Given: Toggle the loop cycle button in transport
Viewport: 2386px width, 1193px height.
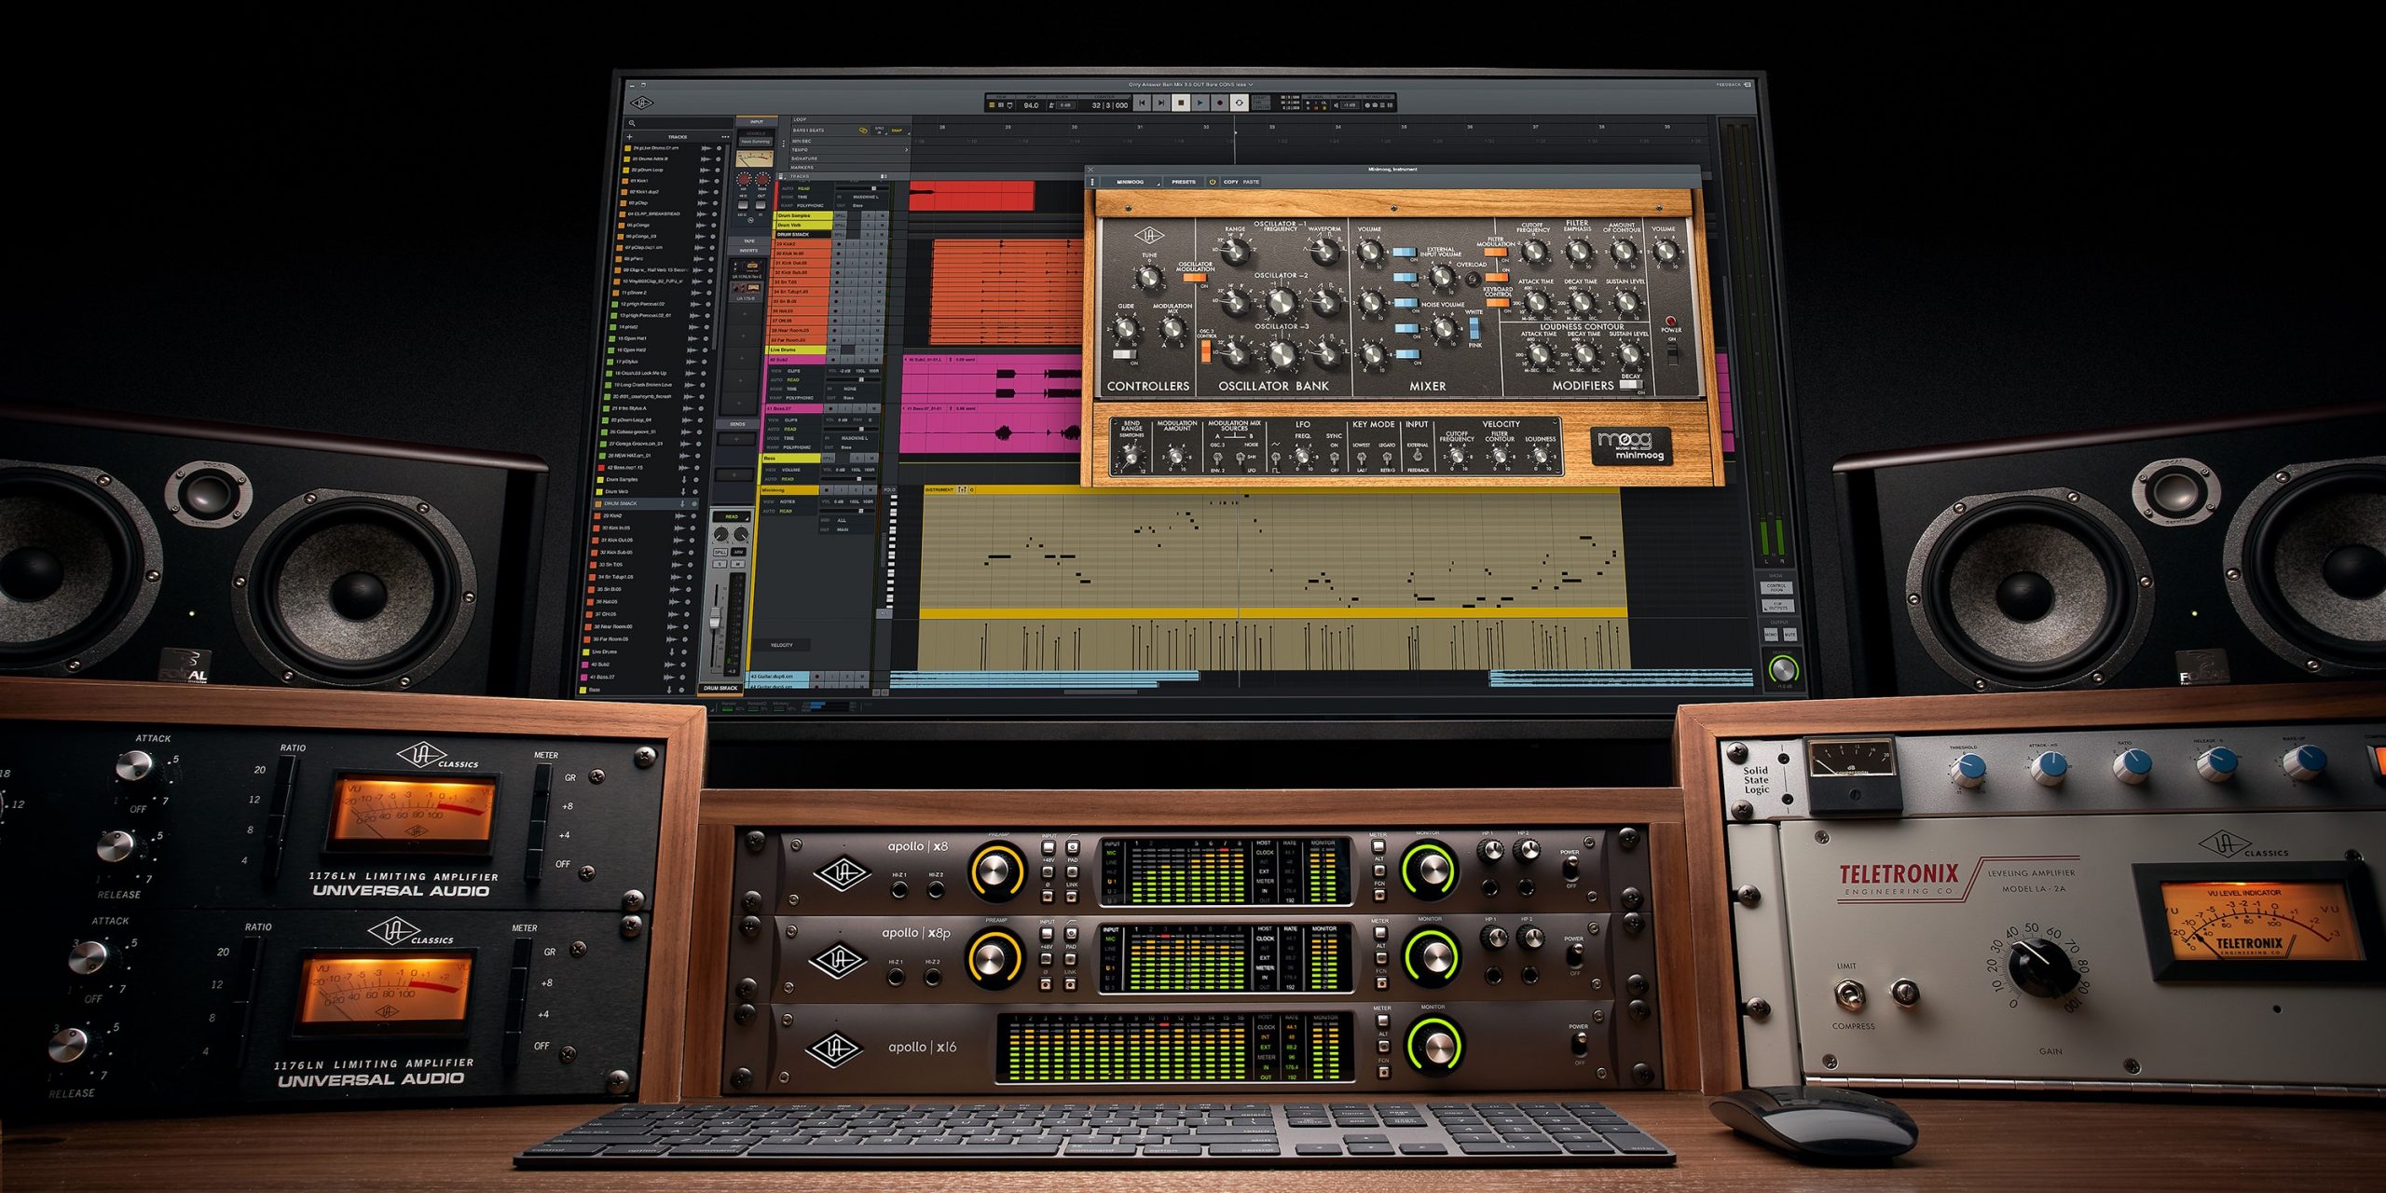Looking at the screenshot, I should 1240,103.
